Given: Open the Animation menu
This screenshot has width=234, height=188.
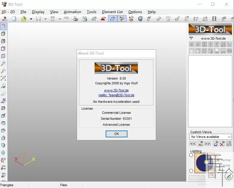Looking at the screenshot, I should [73, 12].
